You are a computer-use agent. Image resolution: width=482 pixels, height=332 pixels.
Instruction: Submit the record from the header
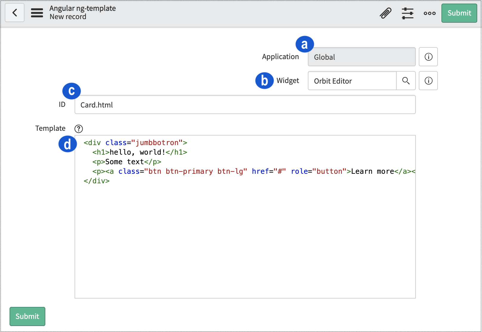point(459,13)
